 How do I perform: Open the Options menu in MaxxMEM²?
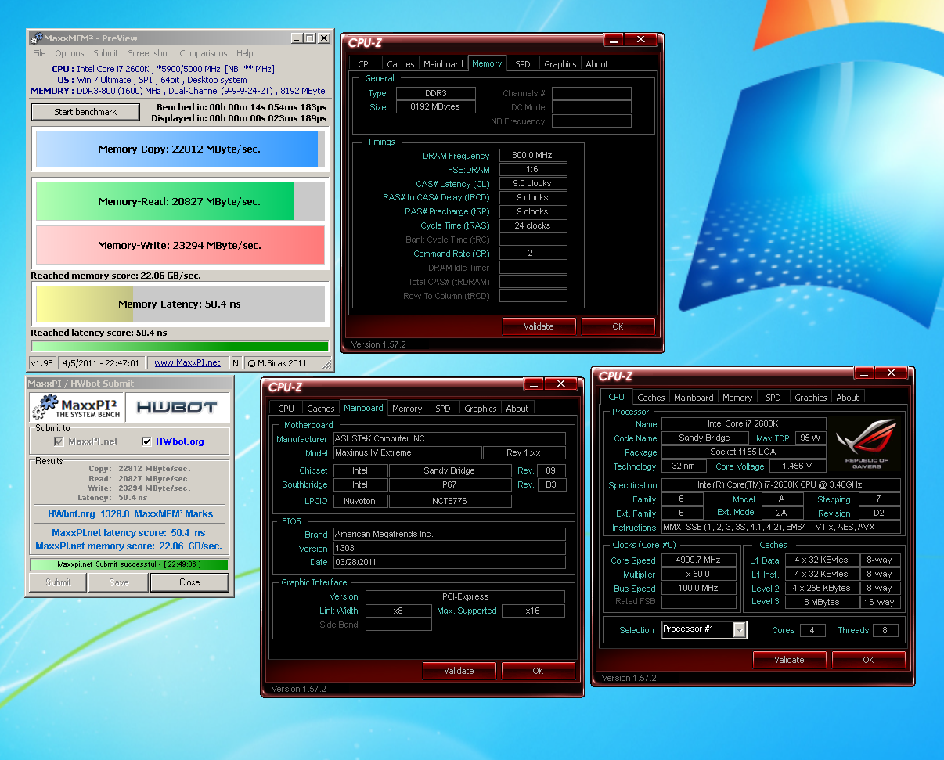click(70, 53)
